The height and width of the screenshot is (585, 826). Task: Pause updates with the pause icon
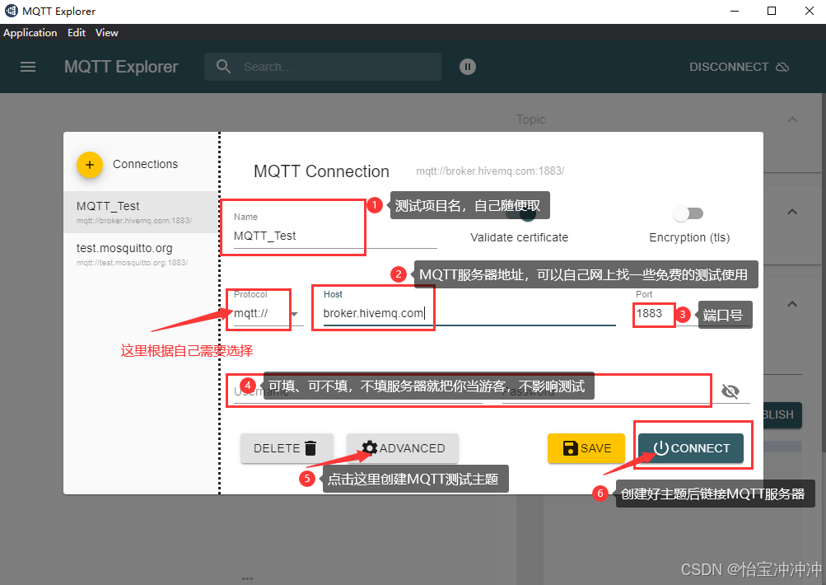(467, 67)
